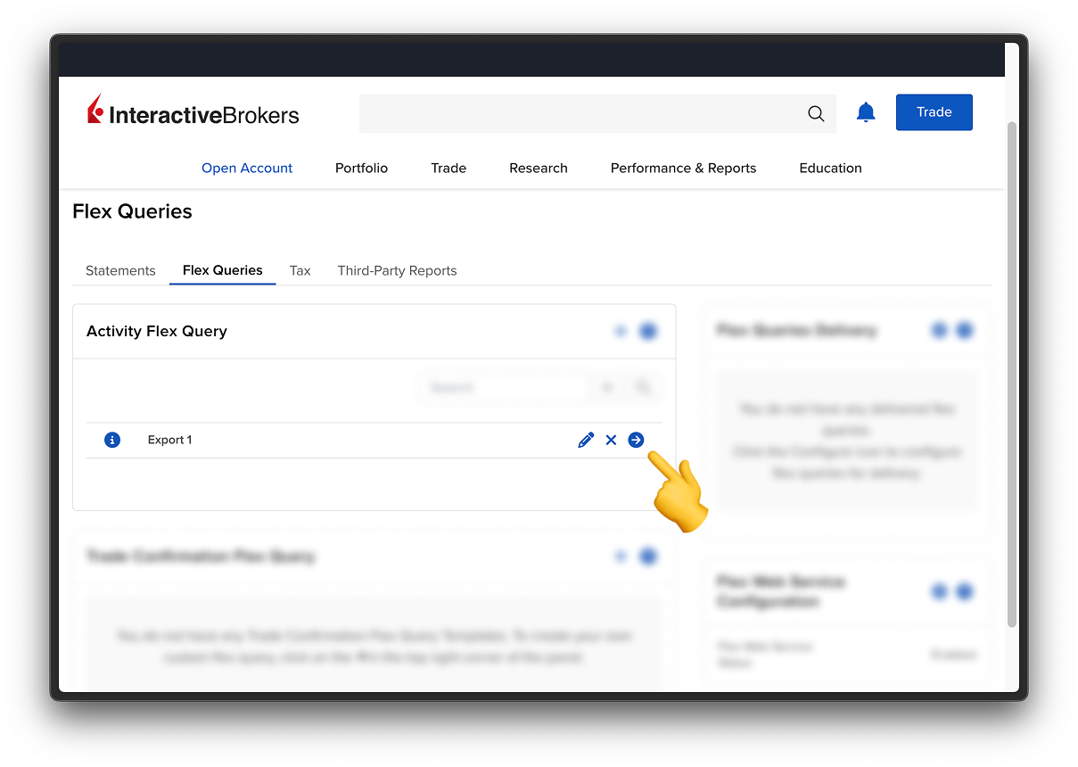The height and width of the screenshot is (767, 1078).
Task: Switch to the Tax tab
Action: click(300, 270)
